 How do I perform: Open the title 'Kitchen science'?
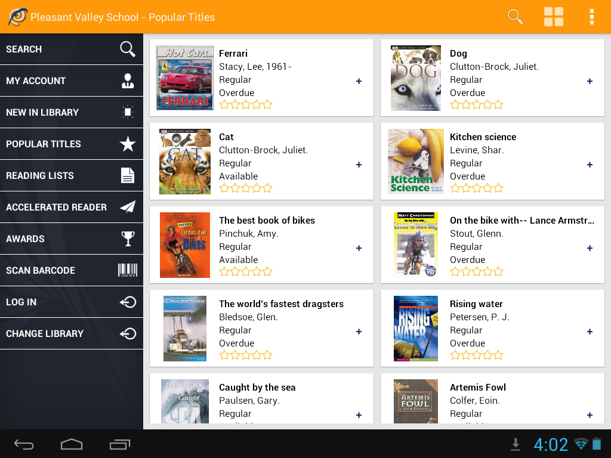tap(483, 137)
